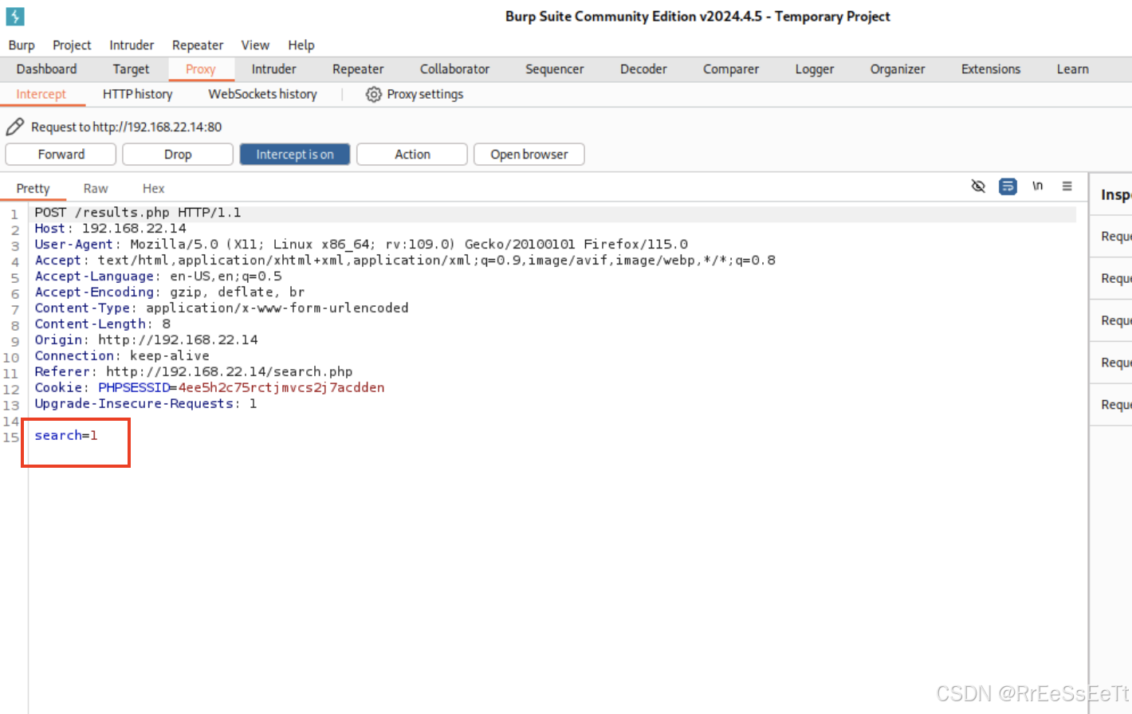Viewport: 1132px width, 714px height.
Task: Click the Burp Suite logo icon
Action: tap(15, 16)
